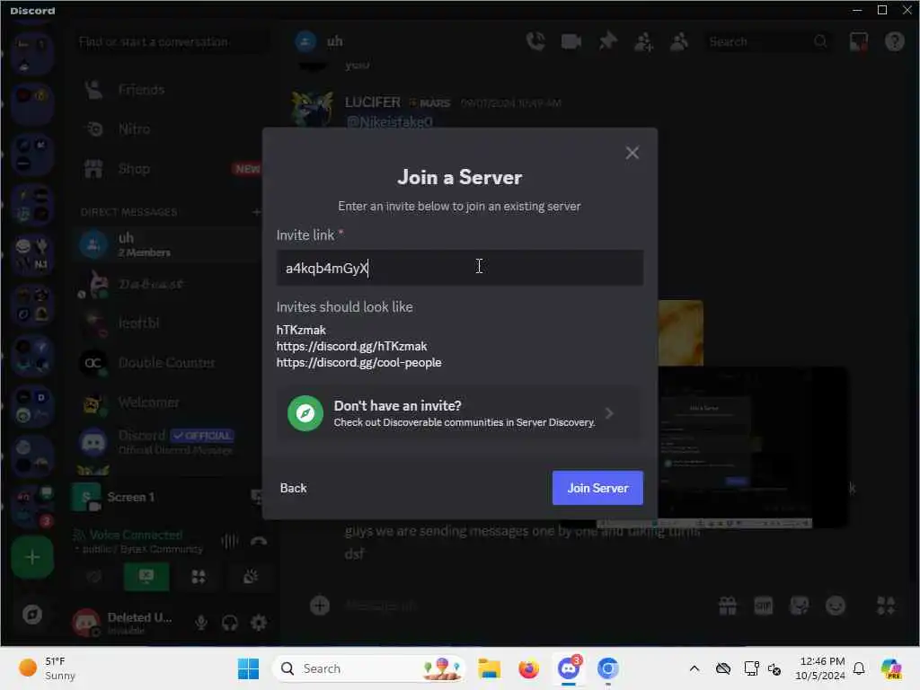Start a voice call in the uh chat
The width and height of the screenshot is (920, 690).
click(535, 41)
